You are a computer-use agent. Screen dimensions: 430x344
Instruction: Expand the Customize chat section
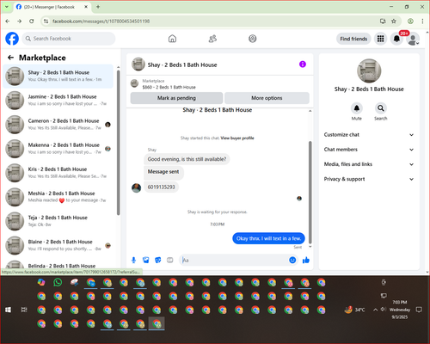click(369, 135)
